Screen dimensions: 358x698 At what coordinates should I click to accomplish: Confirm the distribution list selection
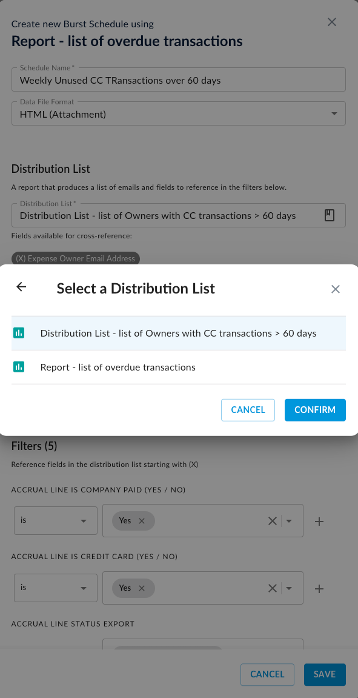[x=315, y=410]
